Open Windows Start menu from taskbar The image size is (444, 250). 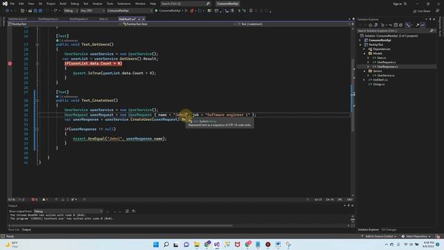pyautogui.click(x=156, y=244)
